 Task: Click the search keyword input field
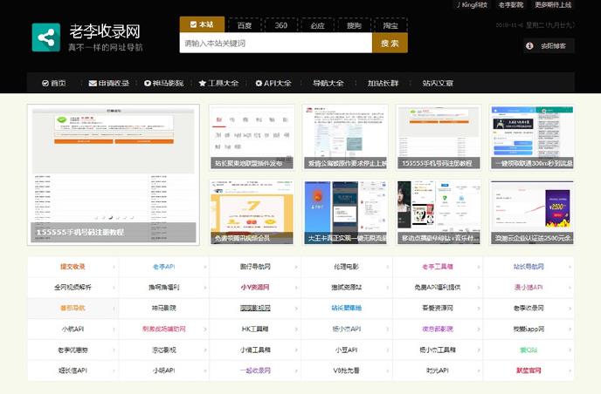pos(276,43)
